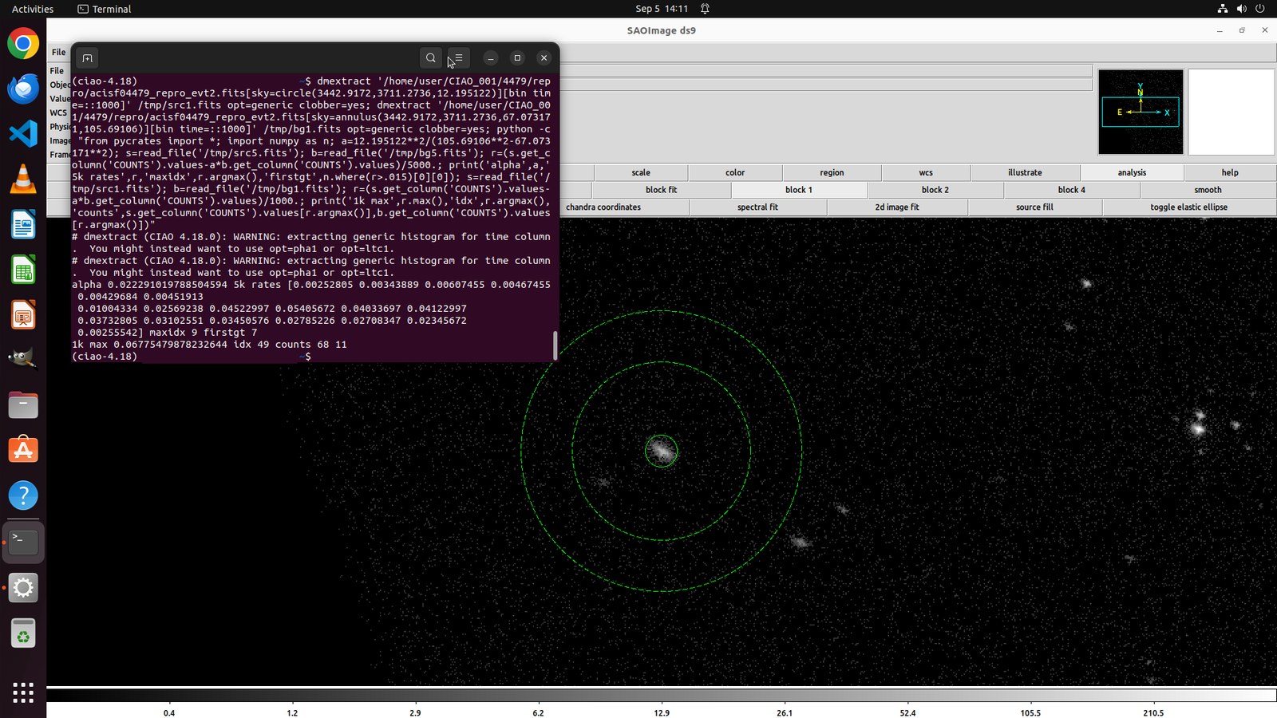Viewport: 1277px width, 718px height.
Task: Toggle the smooth option
Action: point(1208,190)
